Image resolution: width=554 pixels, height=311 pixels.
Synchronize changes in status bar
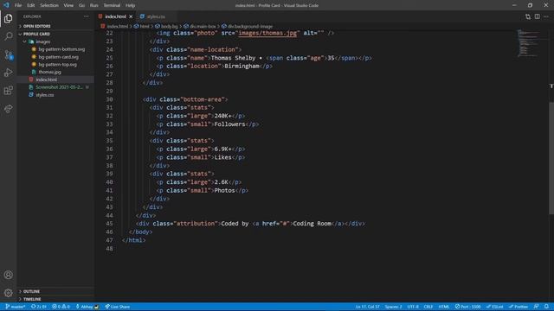click(38, 307)
